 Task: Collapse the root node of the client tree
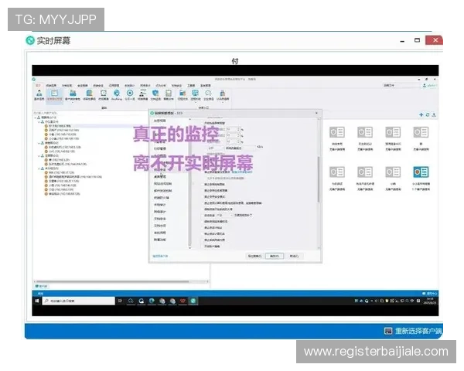[x=36, y=117]
